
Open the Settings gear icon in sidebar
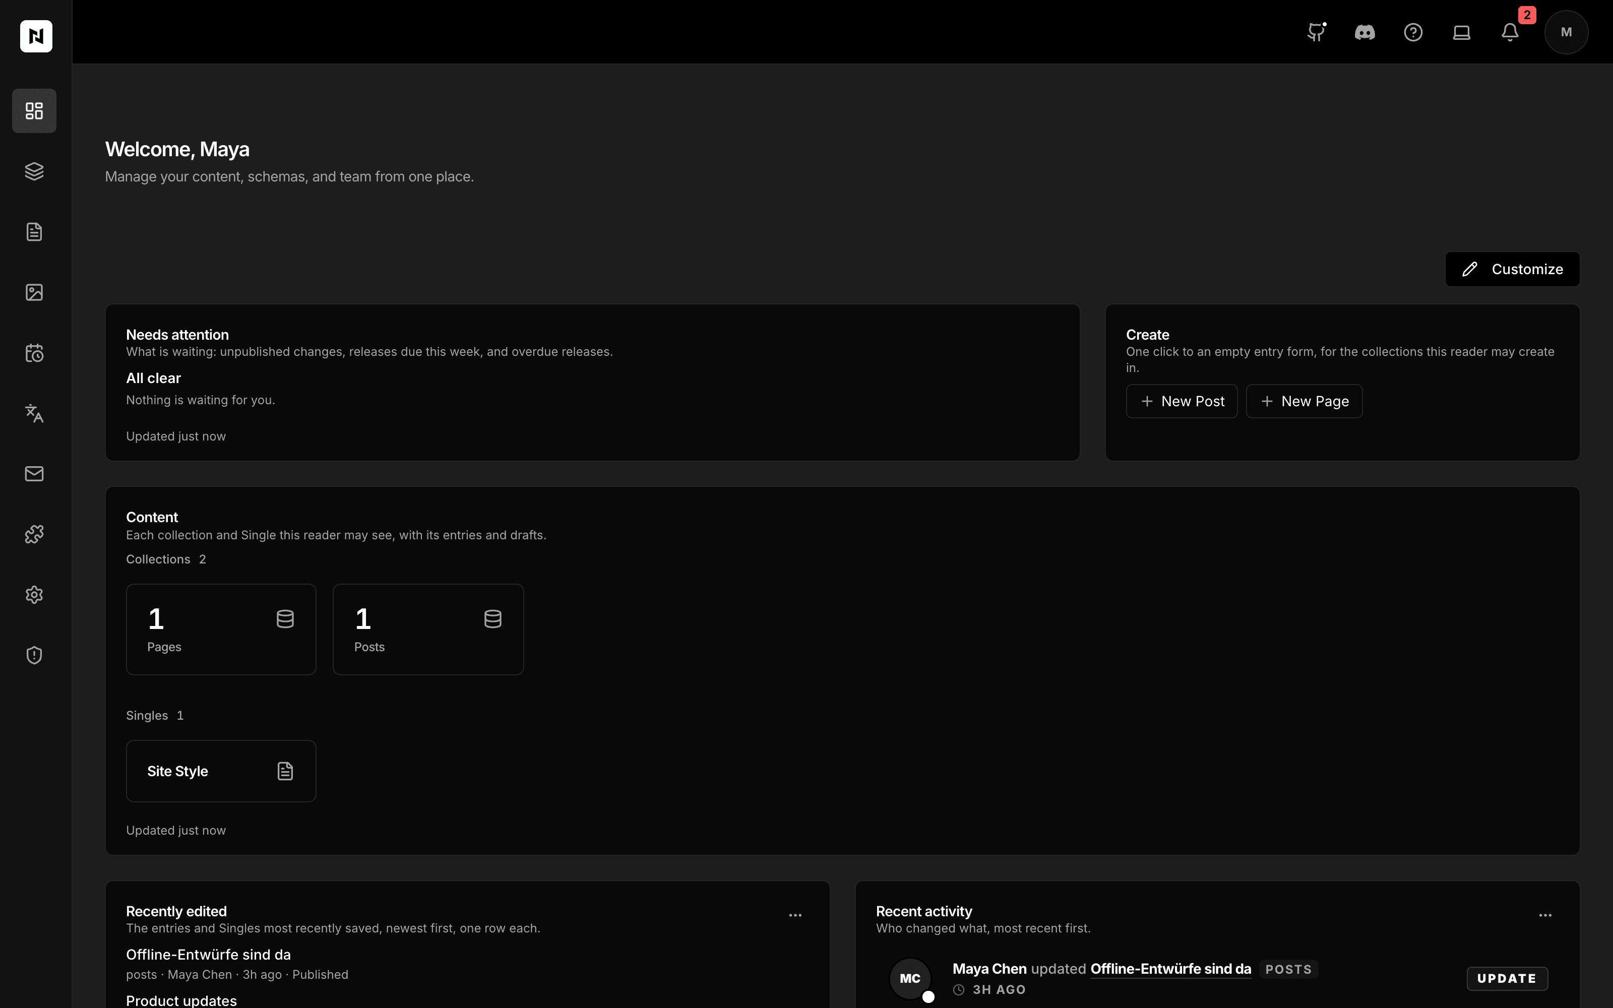coord(34,595)
